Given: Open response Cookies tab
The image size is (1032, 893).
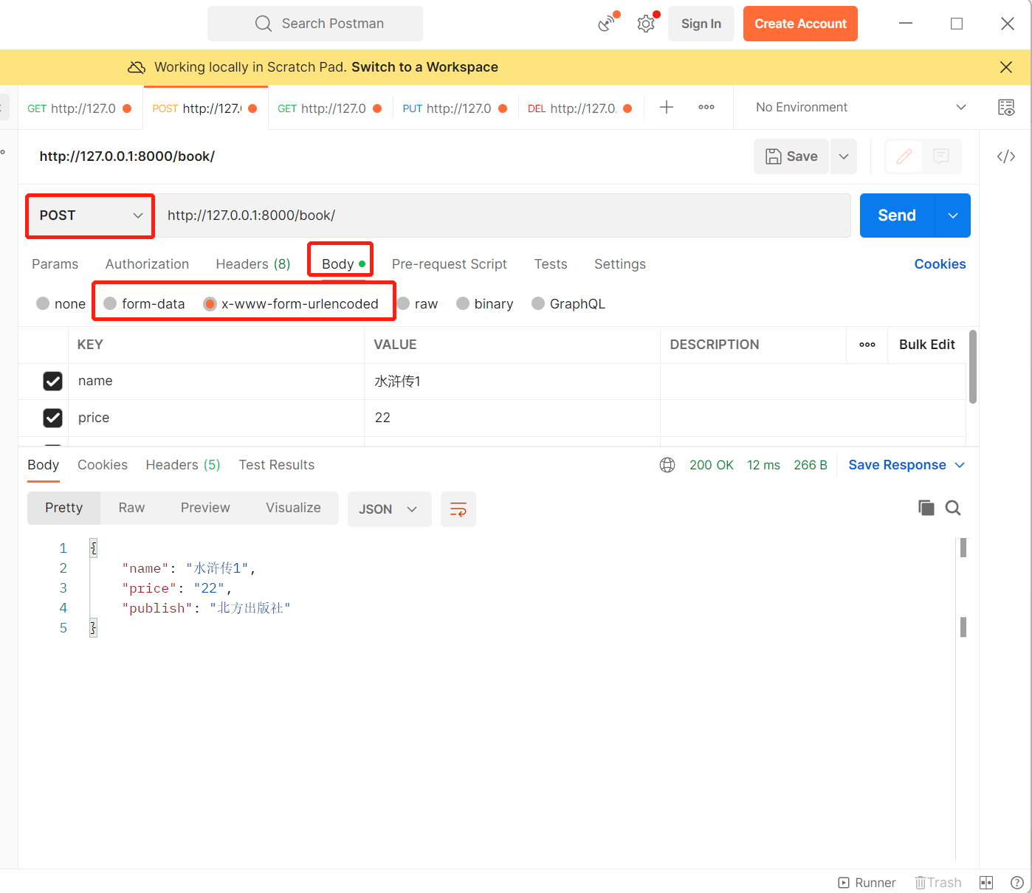Looking at the screenshot, I should click(x=103, y=465).
